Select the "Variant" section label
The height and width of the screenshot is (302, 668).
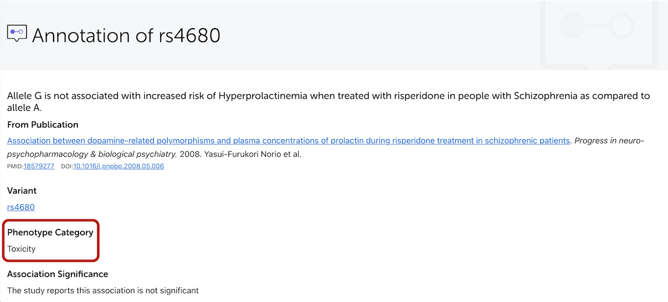(22, 191)
